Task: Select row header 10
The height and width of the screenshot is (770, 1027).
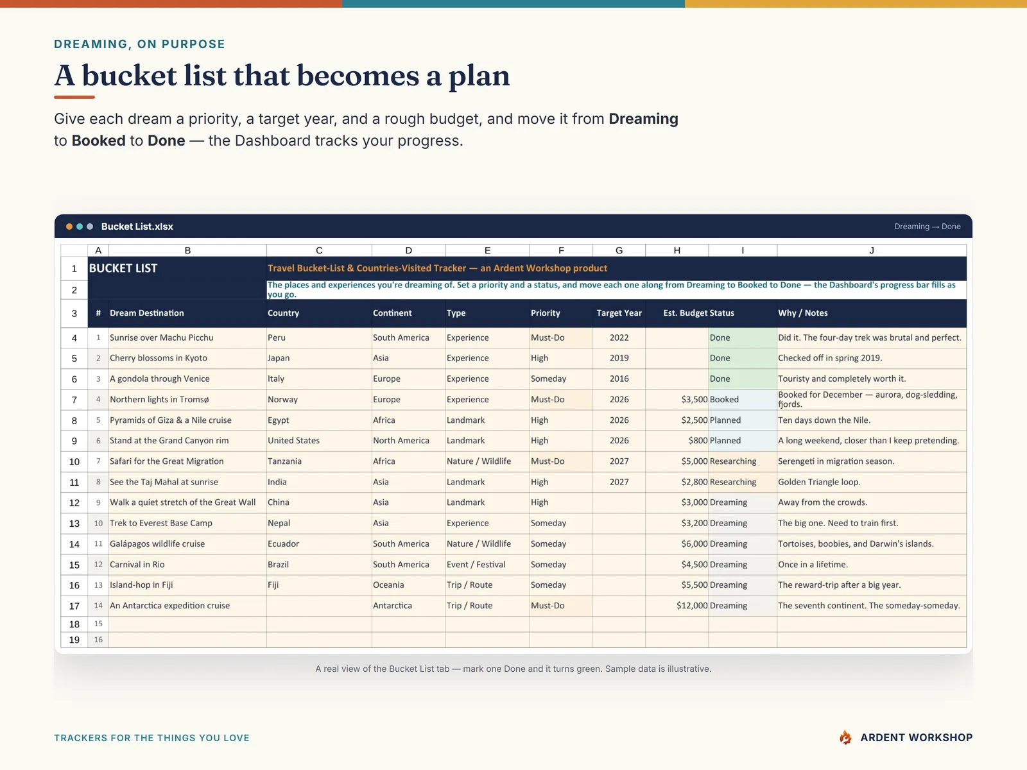Action: pyautogui.click(x=74, y=461)
